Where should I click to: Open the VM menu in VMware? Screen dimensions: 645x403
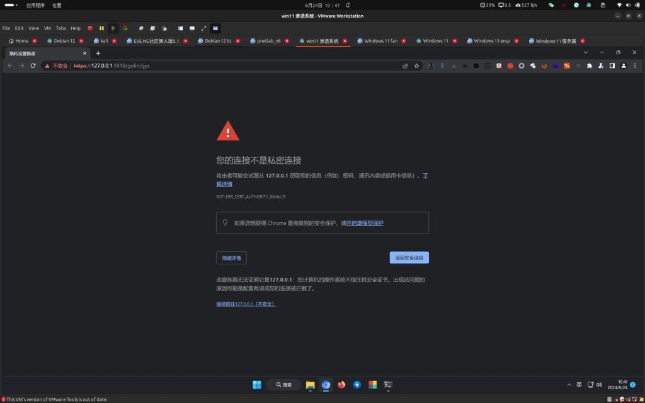point(47,28)
